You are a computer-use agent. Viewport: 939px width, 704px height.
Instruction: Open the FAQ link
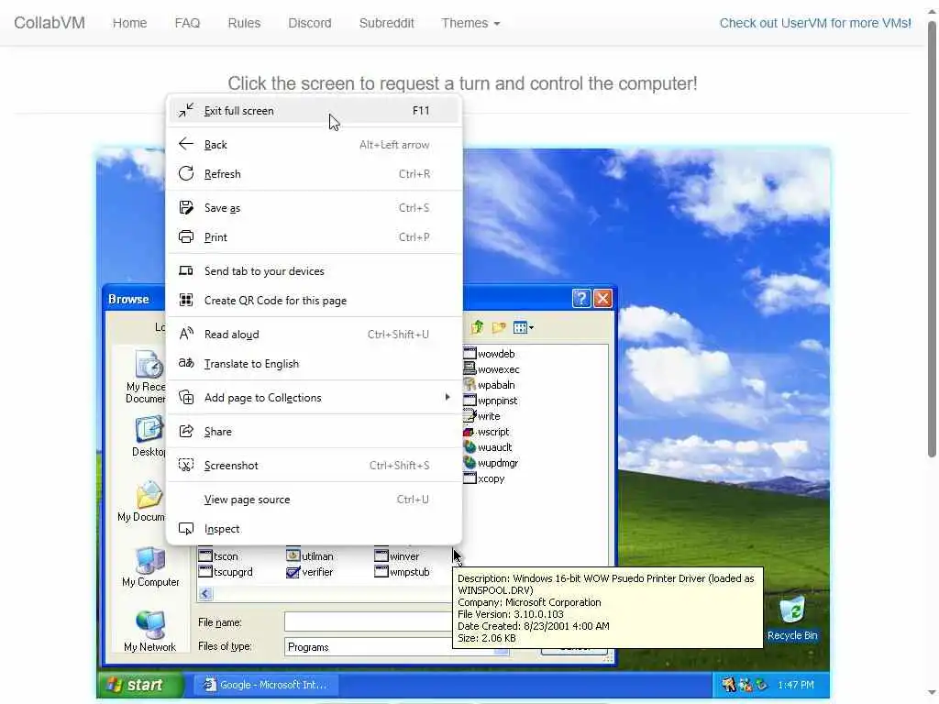point(187,23)
